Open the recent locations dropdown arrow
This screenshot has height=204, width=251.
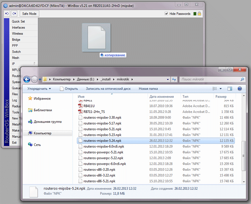point(40,79)
